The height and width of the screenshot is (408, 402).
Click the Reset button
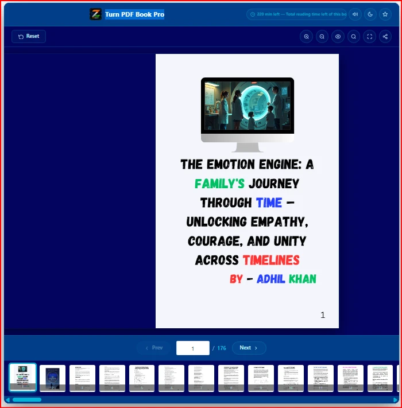[x=29, y=36]
